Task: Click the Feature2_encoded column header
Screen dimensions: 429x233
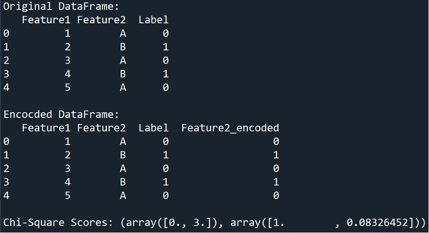Action: (230, 128)
